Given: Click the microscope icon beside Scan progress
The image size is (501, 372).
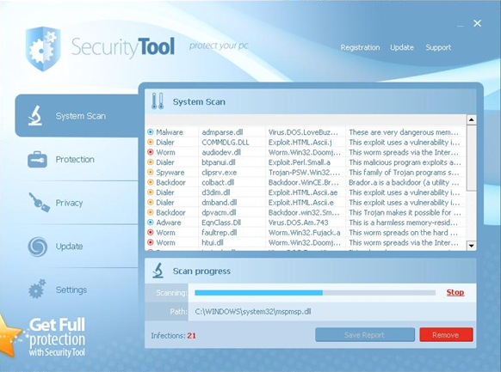Looking at the screenshot, I should (158, 271).
